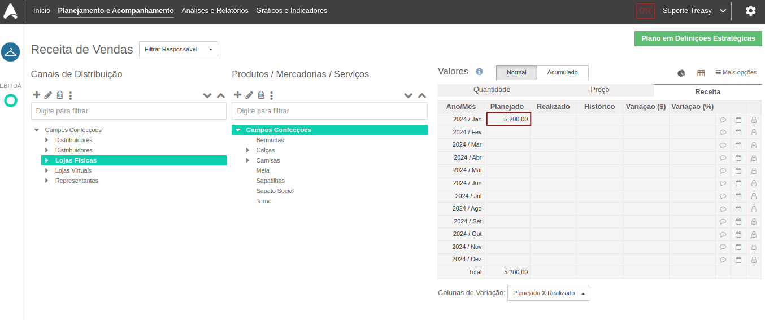Screen dimensions: 765x320
Task: Click responsible user icon for 2024 / Mar
Action: point(754,145)
